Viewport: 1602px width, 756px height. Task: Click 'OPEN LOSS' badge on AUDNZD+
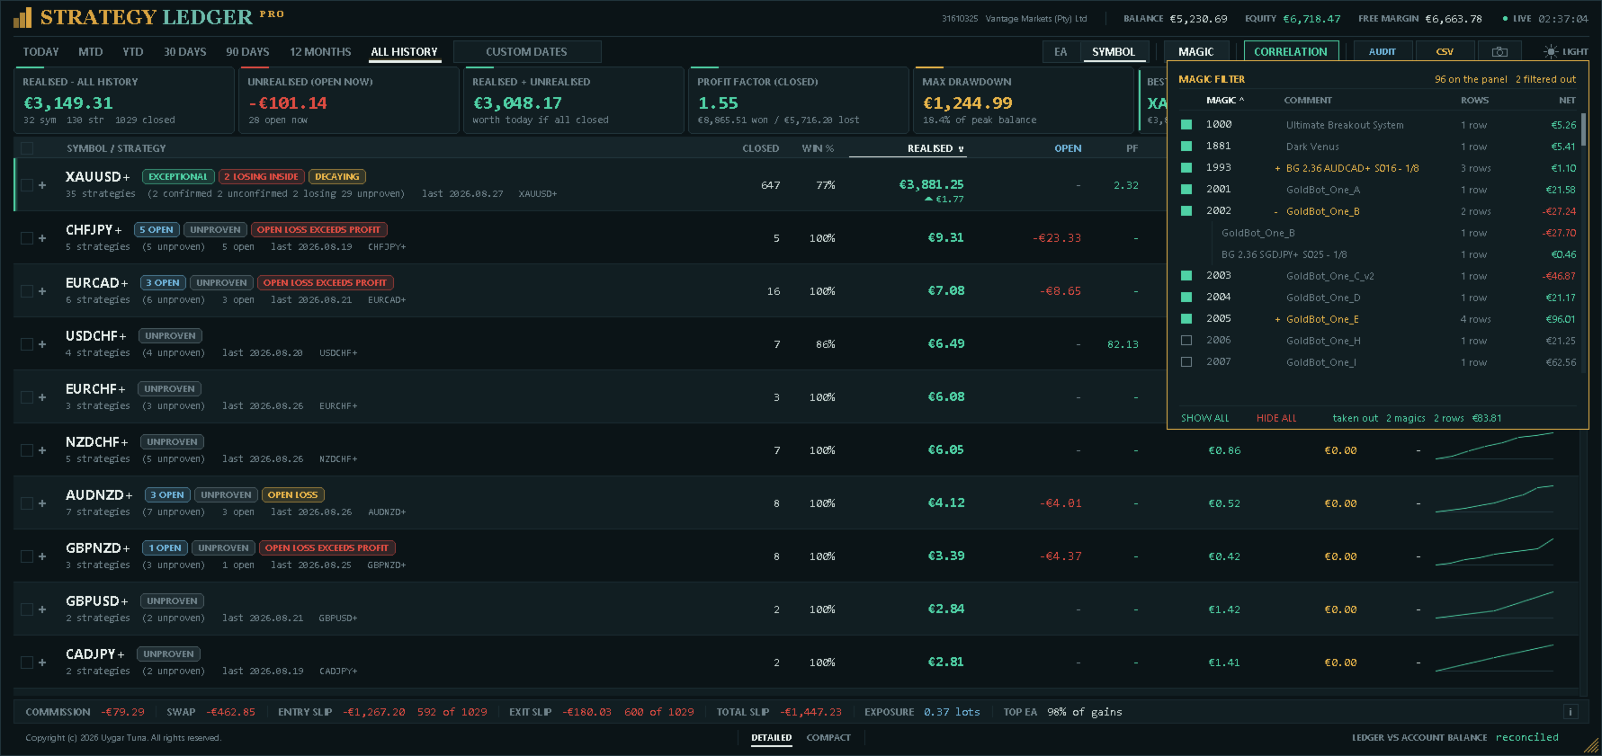point(293,495)
